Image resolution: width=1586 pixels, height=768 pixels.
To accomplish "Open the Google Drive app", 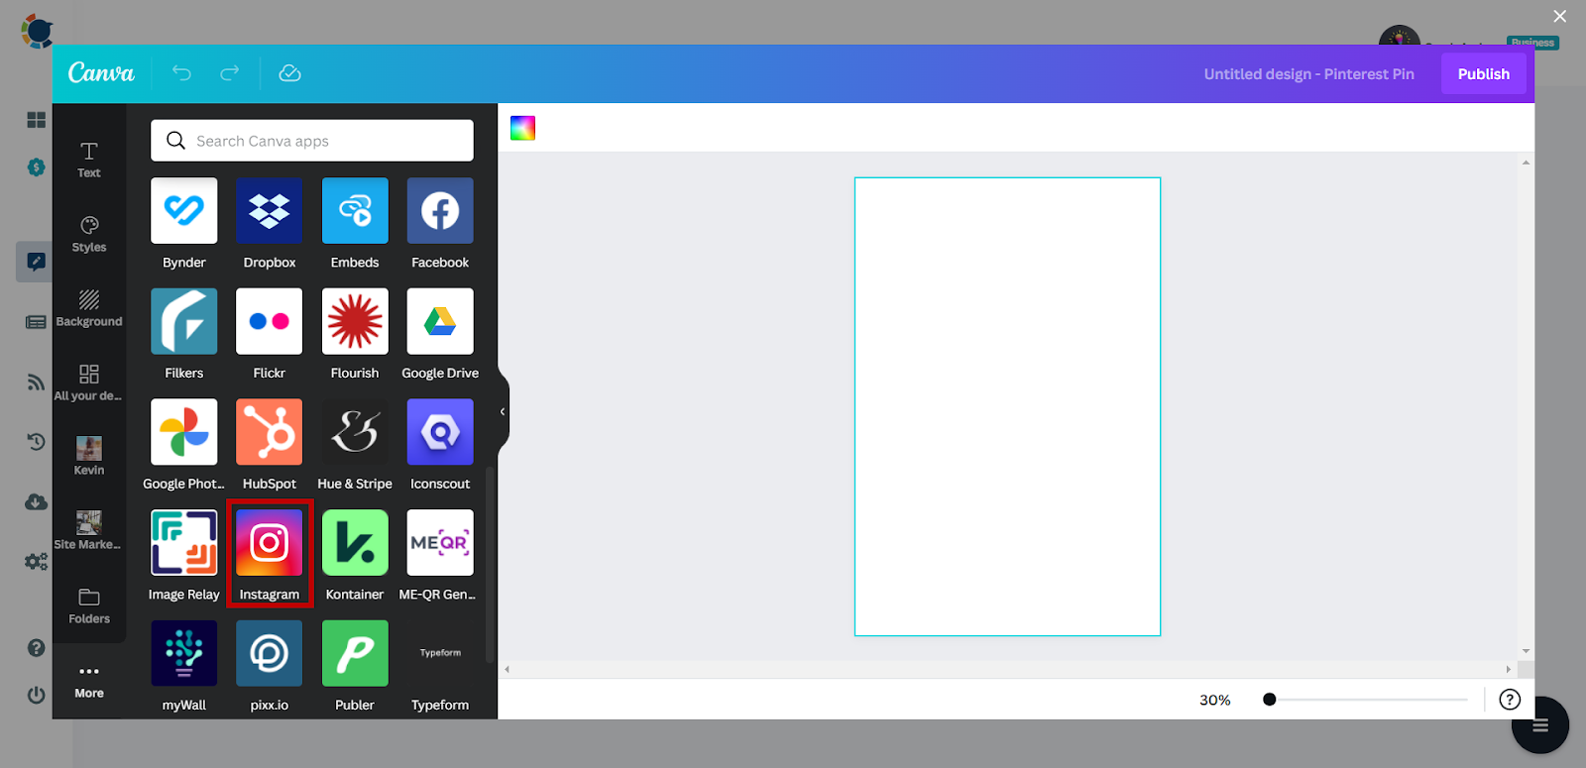I will 440,321.
